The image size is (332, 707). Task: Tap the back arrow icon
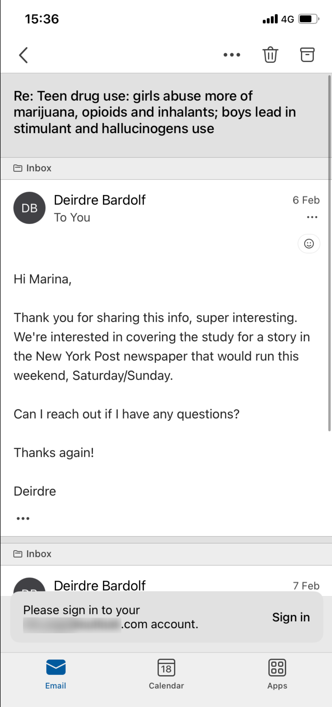point(23,55)
